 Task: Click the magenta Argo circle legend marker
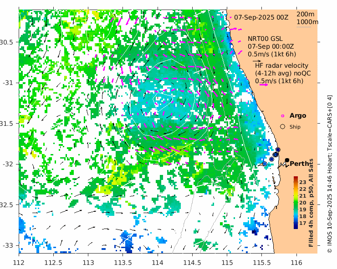[x=283, y=116]
